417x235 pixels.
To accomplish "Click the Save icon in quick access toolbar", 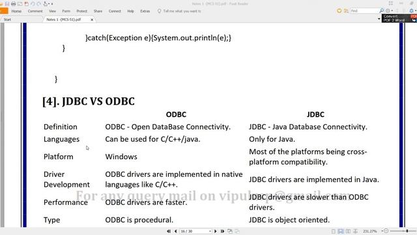I will pyautogui.click(x=7, y=4).
